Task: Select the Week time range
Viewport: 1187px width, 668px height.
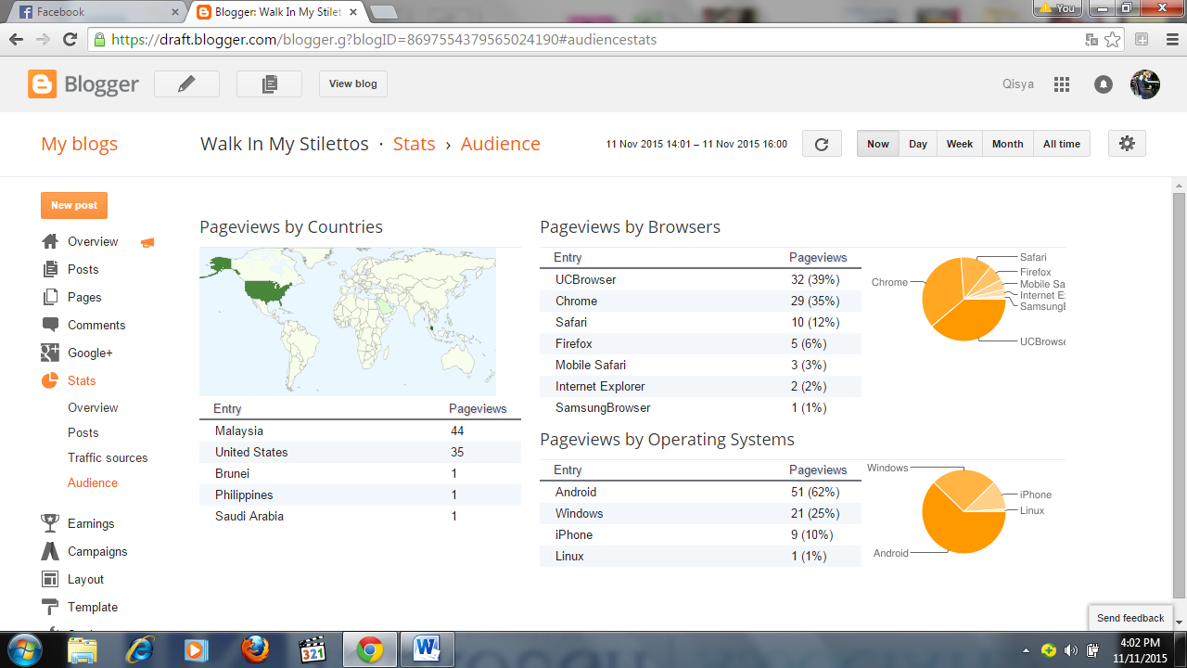Action: tap(960, 144)
